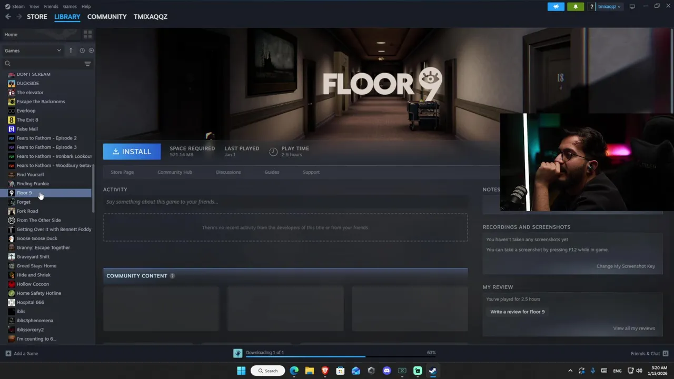674x379 pixels.
Task: Click the Windows Start button
Action: tap(241, 371)
